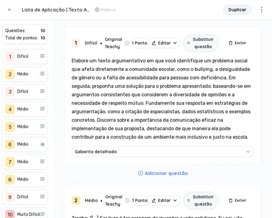Select question 8 Médio in sidebar
The height and width of the screenshot is (218, 272).
pos(25,179)
